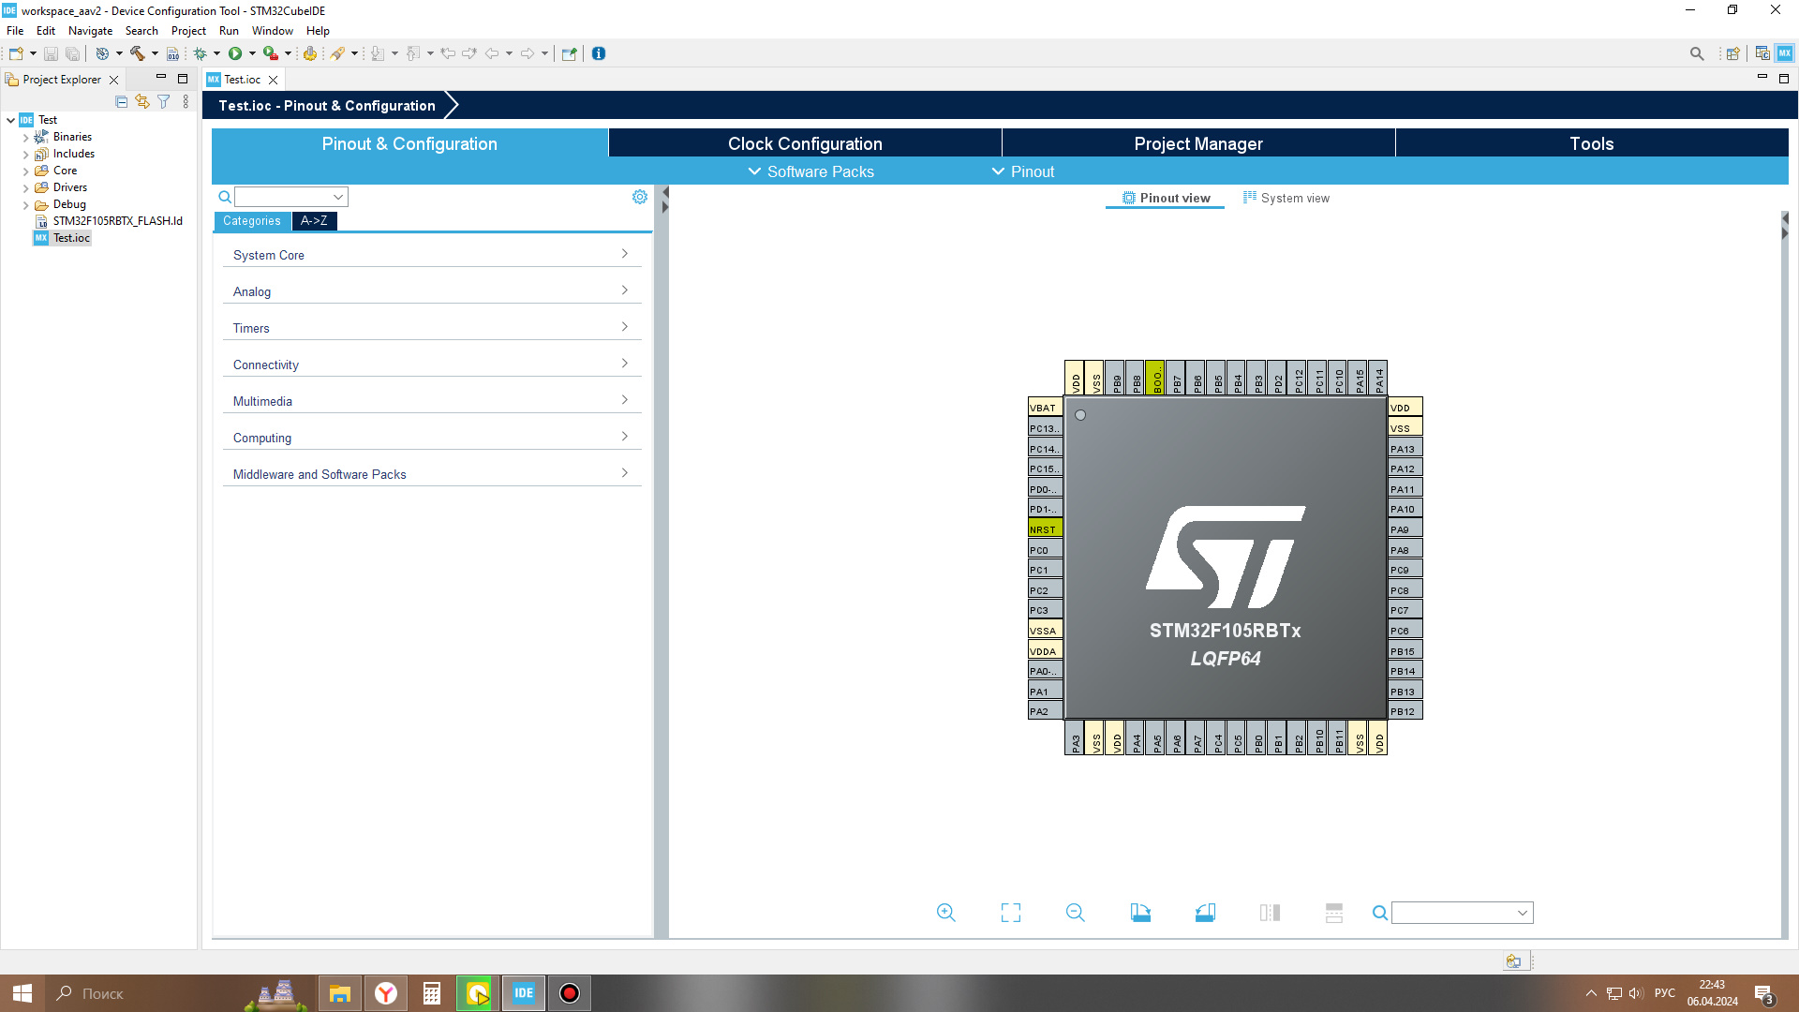Expand the Multimedia category
The image size is (1799, 1012).
pos(432,401)
